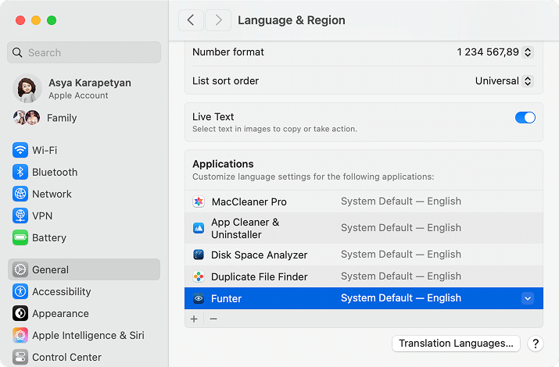The width and height of the screenshot is (559, 367).
Task: Open Funter language dropdown arrow
Action: 528,298
